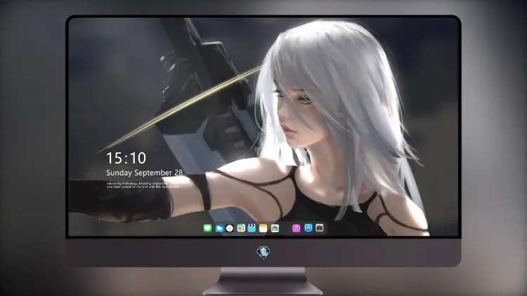Open the gray Camera app icon
The width and height of the screenshot is (527, 296).
pyautogui.click(x=320, y=228)
